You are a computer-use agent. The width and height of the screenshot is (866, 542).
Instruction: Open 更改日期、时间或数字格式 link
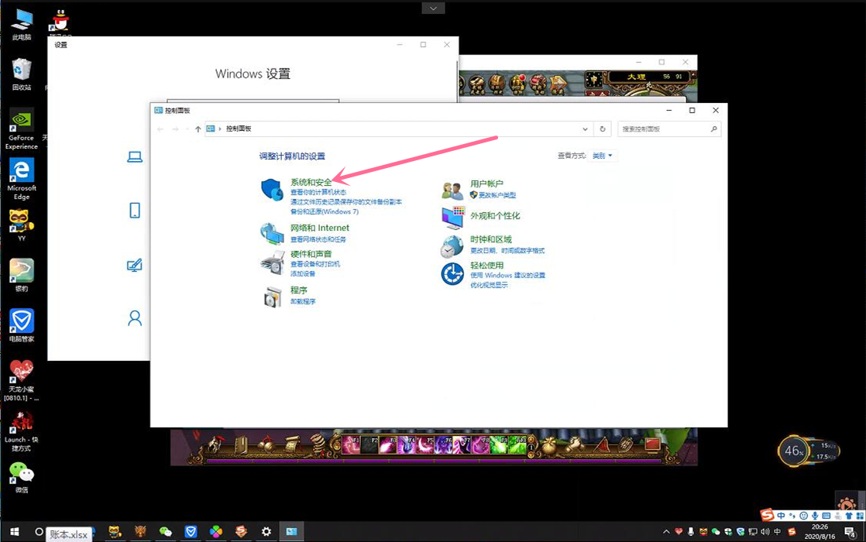pos(507,251)
